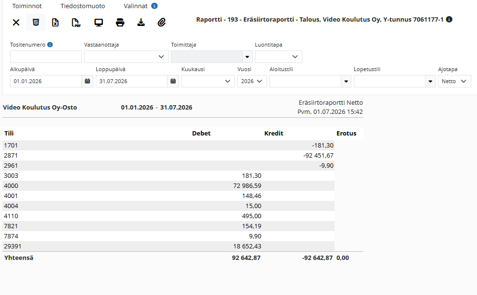Click info icon after report title

[449, 19]
